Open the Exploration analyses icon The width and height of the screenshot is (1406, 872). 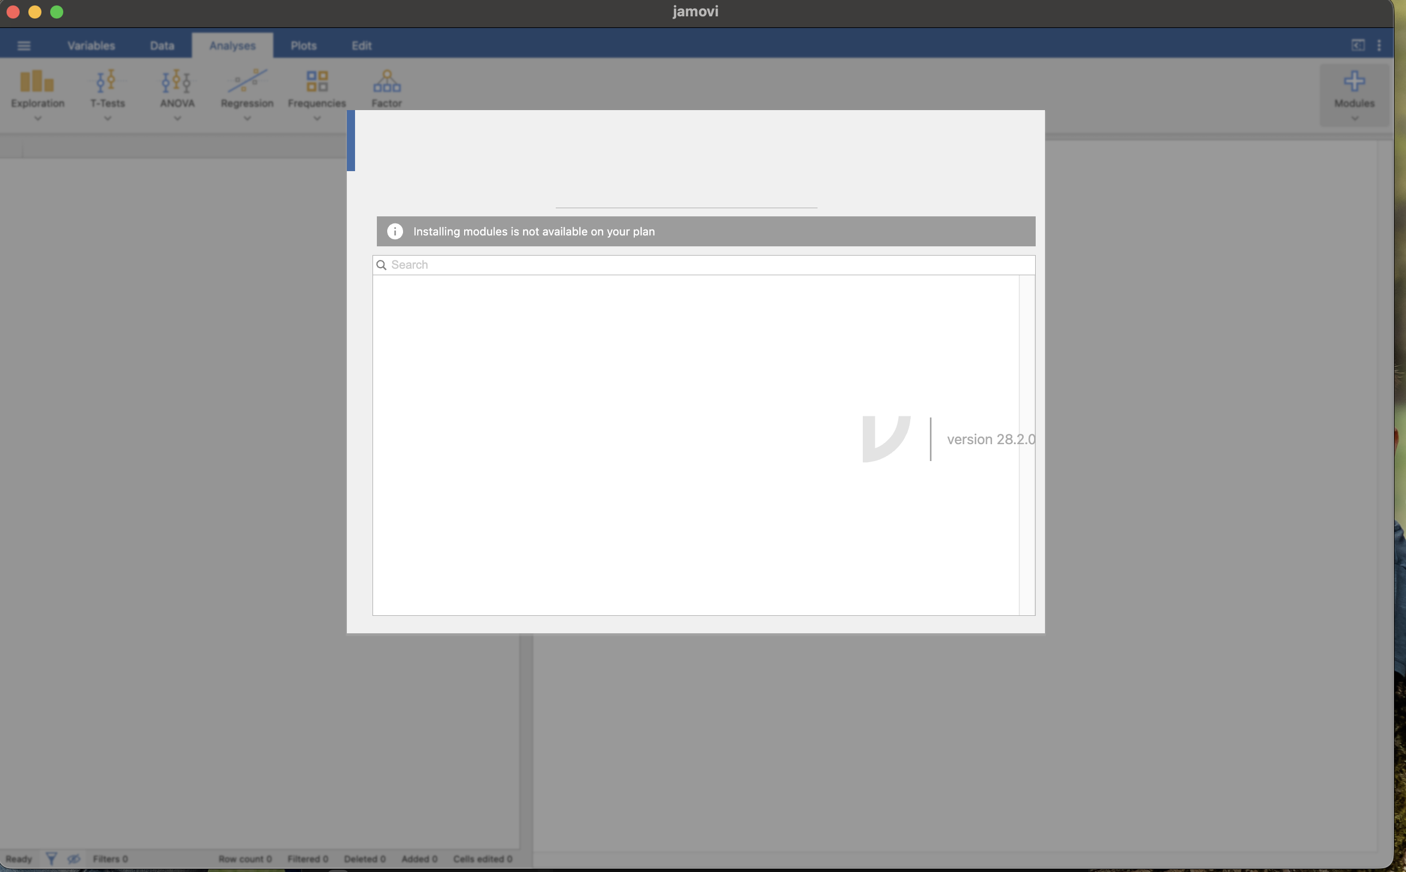(37, 81)
